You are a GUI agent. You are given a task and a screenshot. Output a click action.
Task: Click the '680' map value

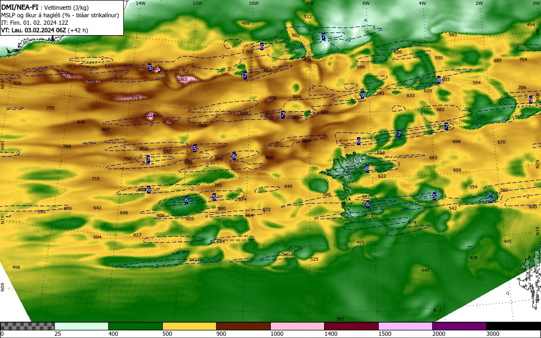[440, 110]
